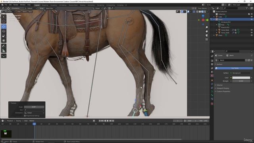The width and height of the screenshot is (254, 143).
Task: Open the Drag Select Box dropdown
Action: click(x=51, y=8)
